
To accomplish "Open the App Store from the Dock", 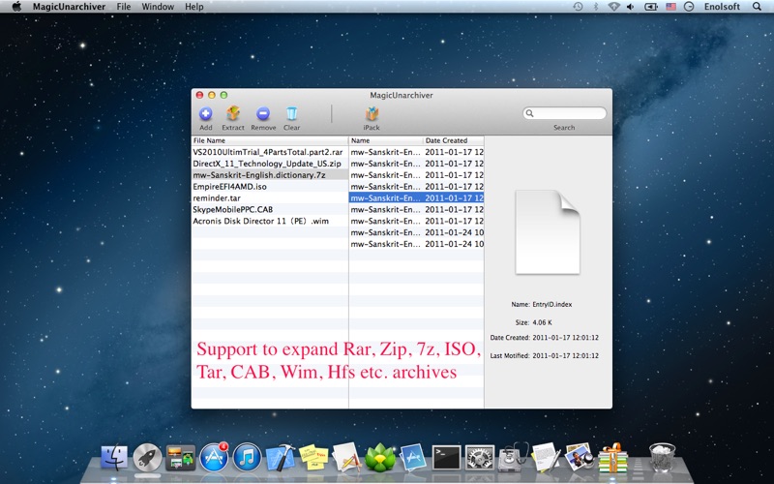I will tap(213, 457).
